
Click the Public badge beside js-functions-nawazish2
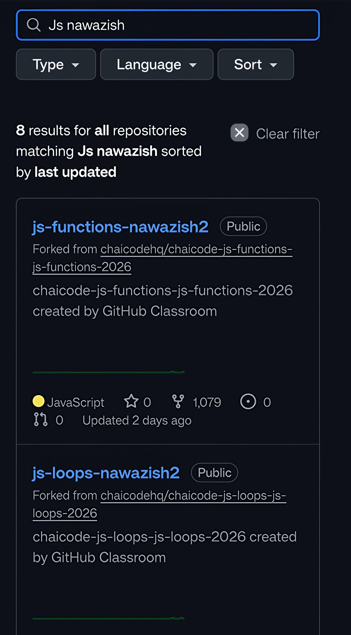coord(243,226)
